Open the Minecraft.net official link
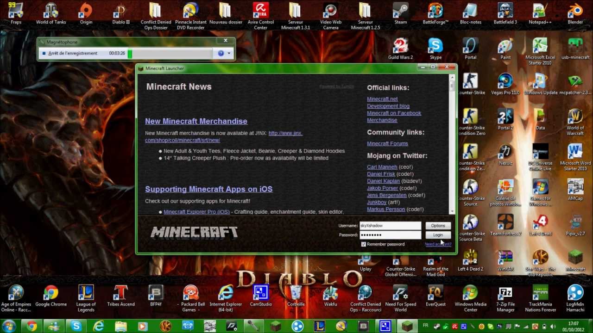 click(x=382, y=99)
